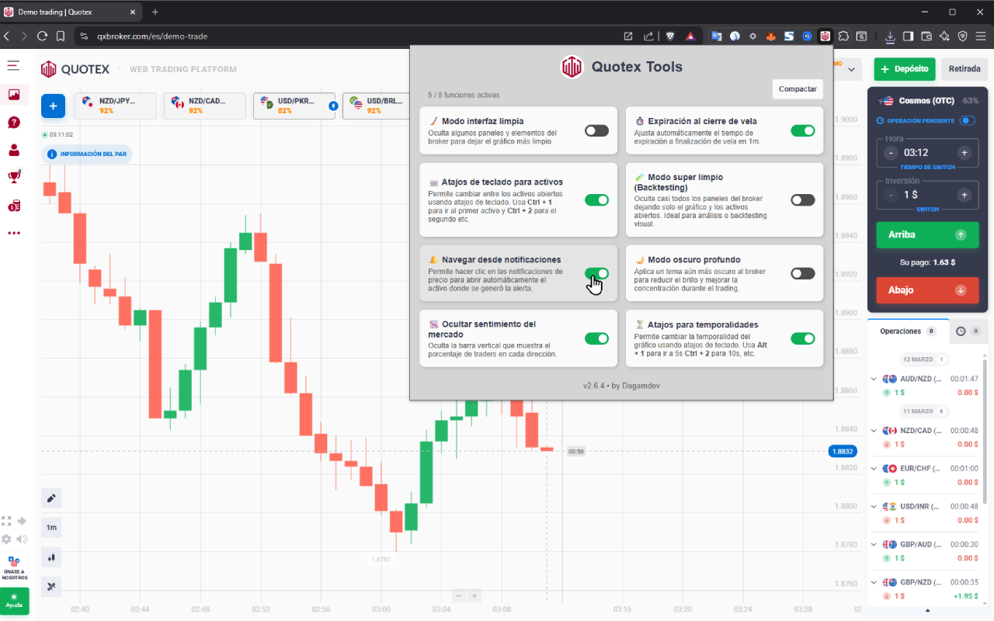
Task: Open the account dropdown chevron beside Depósito
Action: (852, 69)
